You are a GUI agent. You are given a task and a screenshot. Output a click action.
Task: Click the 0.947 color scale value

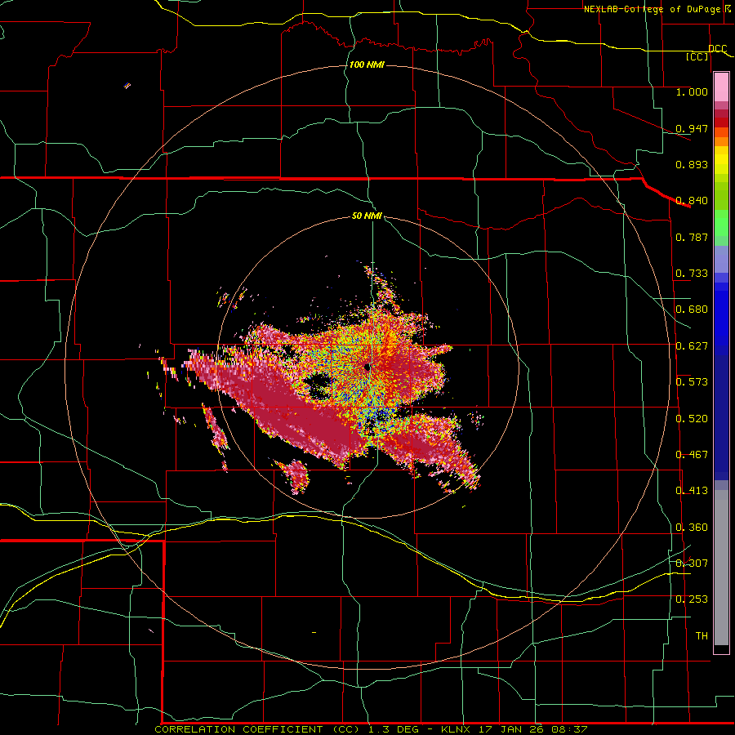(692, 128)
